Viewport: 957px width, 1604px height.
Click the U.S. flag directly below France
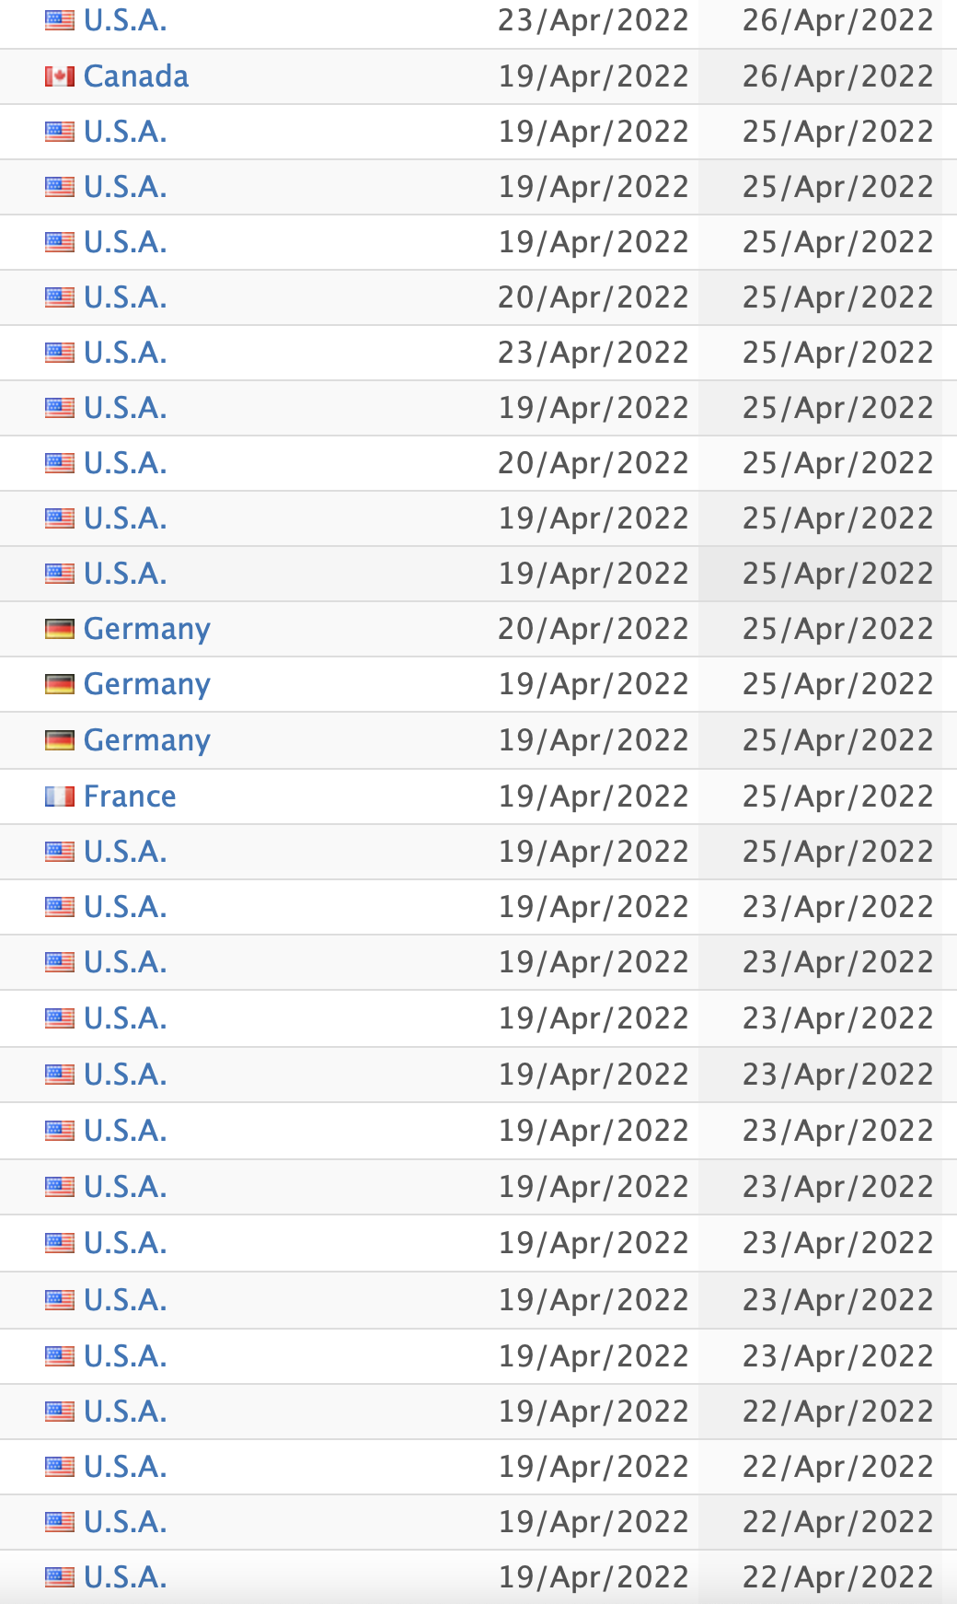pos(60,852)
